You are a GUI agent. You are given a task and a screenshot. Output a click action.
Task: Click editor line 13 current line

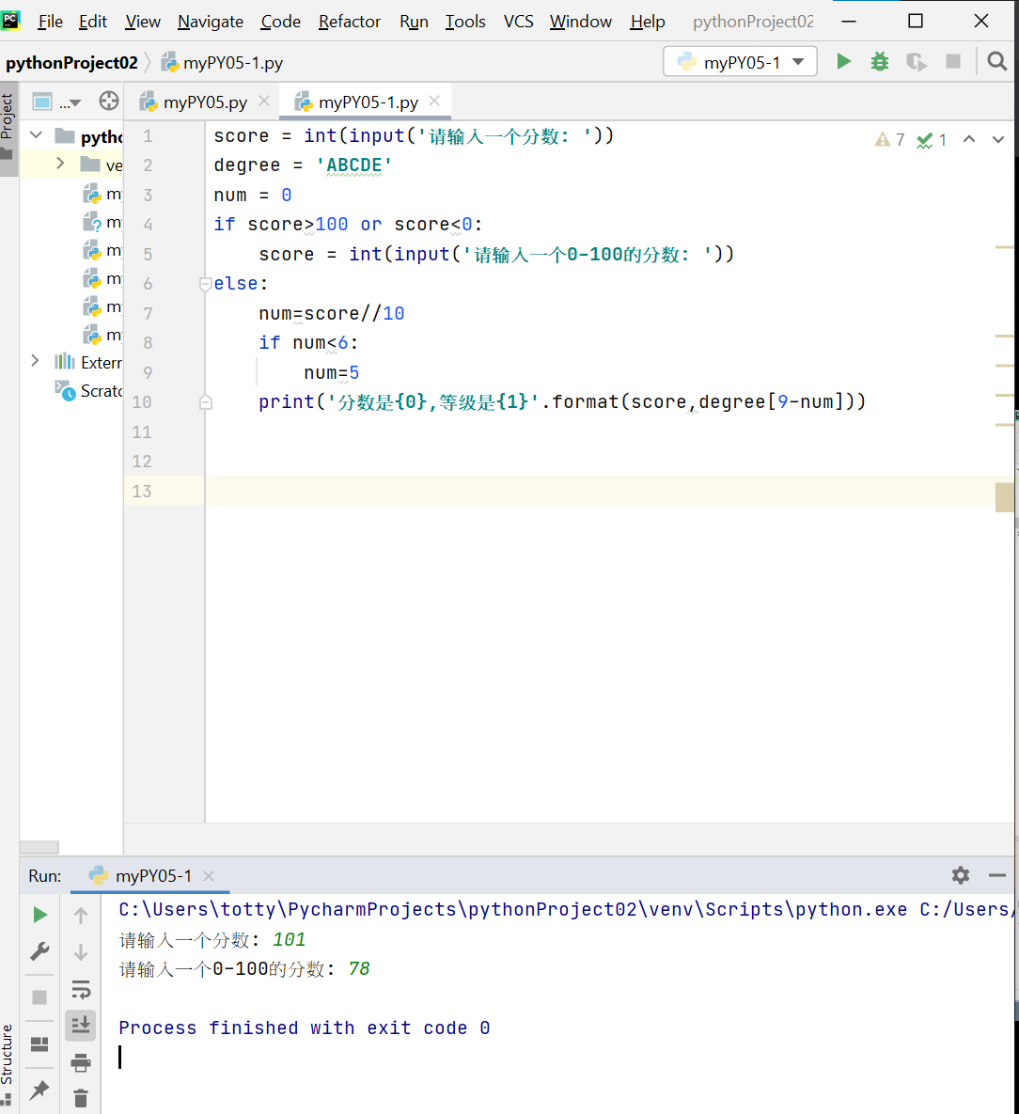[604, 491]
